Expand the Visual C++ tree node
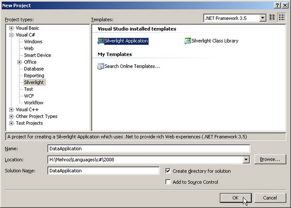 [11, 110]
